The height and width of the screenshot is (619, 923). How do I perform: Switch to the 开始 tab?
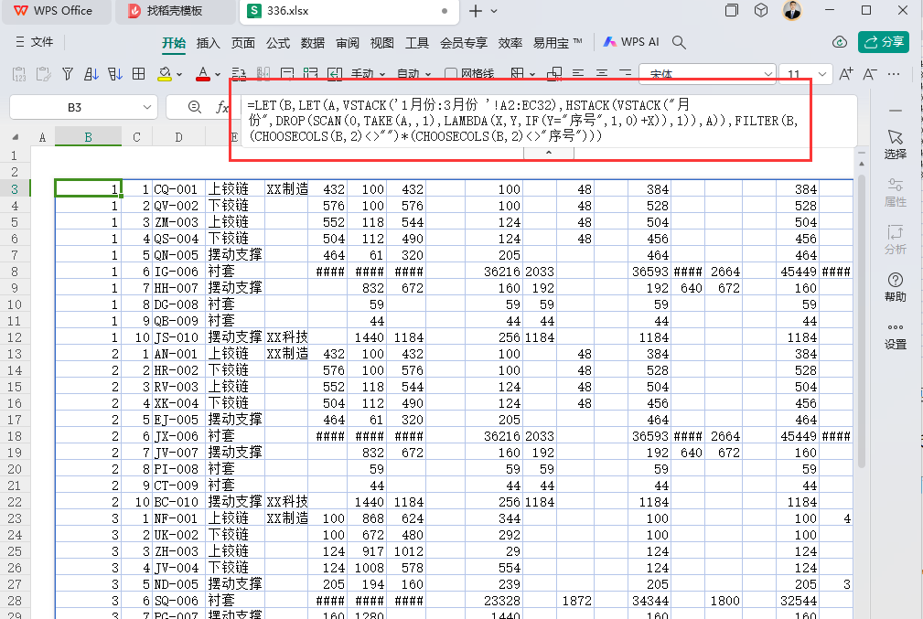click(x=174, y=43)
